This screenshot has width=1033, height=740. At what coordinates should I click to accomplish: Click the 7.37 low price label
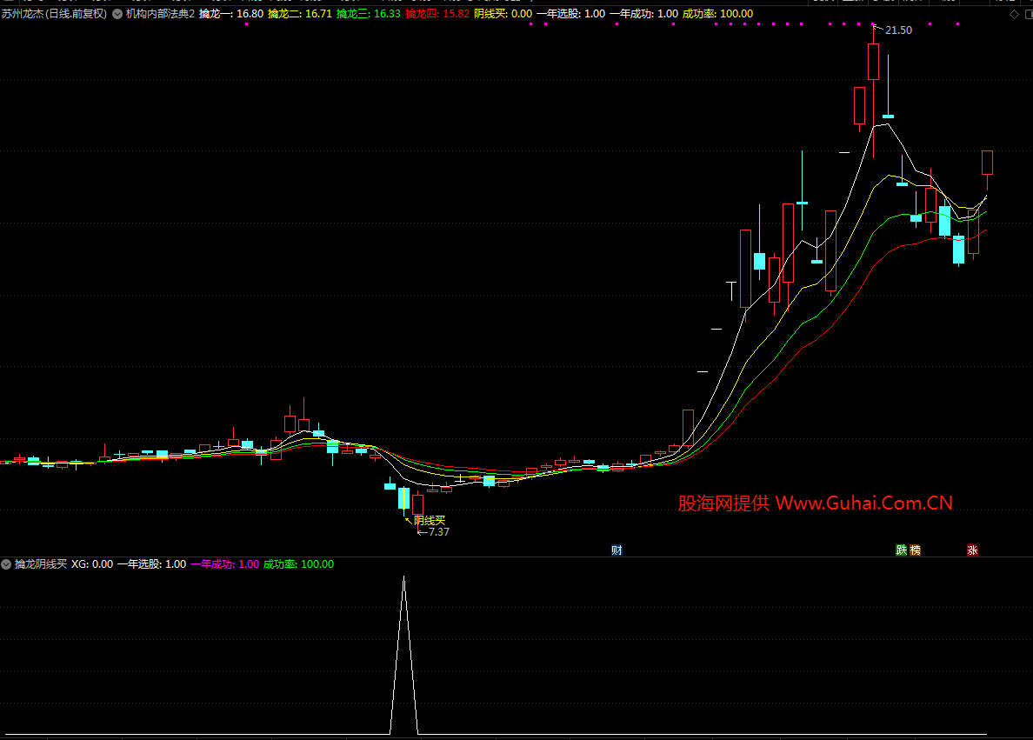click(x=439, y=532)
